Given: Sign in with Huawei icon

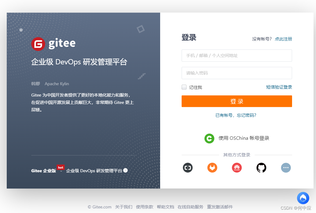Looking at the screenshot, I should tap(237, 168).
